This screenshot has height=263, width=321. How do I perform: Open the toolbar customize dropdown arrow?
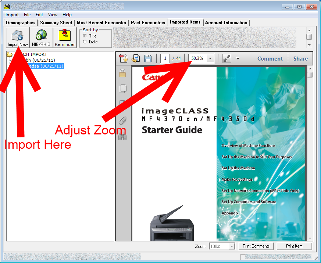[238, 58]
